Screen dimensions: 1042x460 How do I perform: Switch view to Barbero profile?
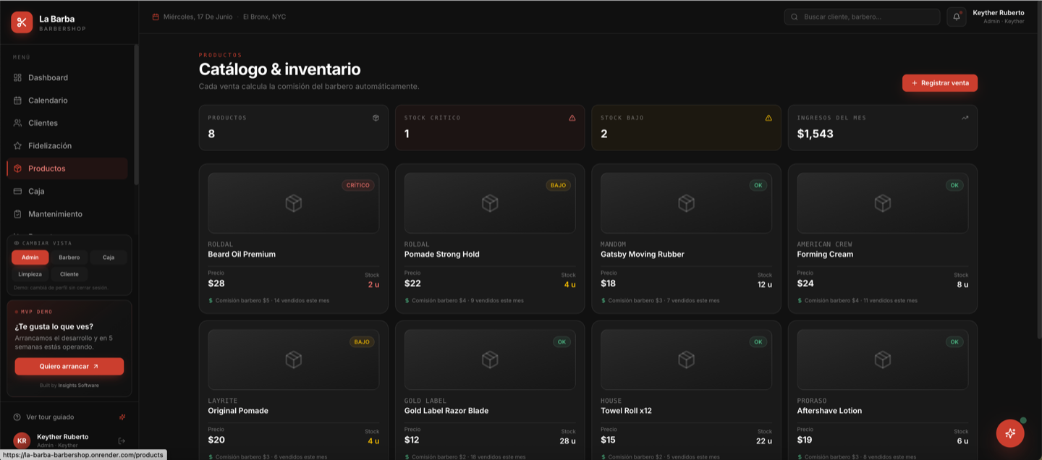(x=69, y=257)
